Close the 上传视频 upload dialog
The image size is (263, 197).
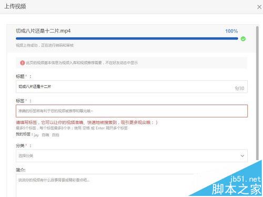259,7
